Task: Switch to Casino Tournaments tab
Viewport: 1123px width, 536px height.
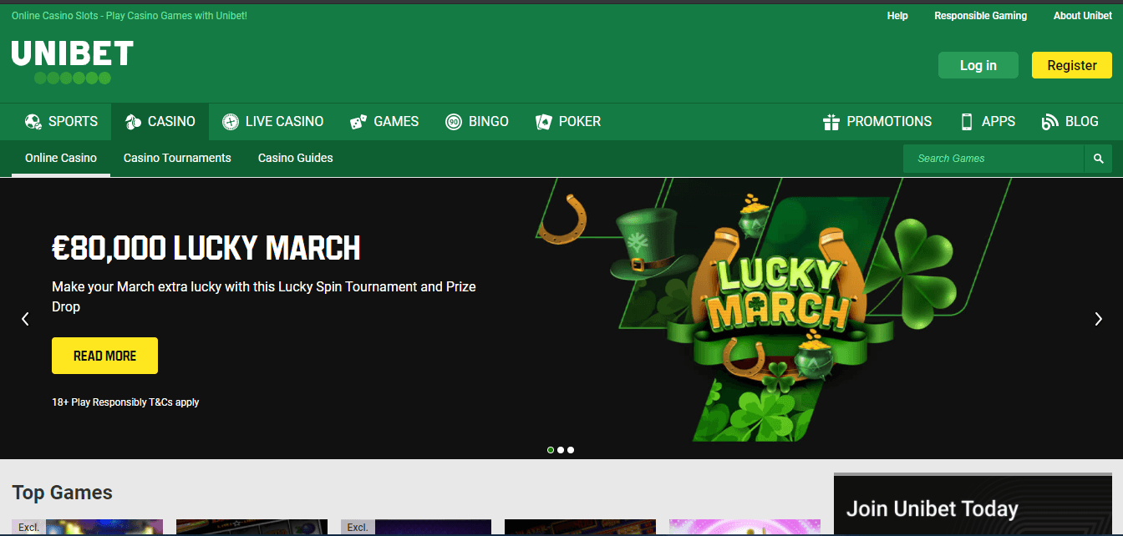Action: pyautogui.click(x=177, y=158)
